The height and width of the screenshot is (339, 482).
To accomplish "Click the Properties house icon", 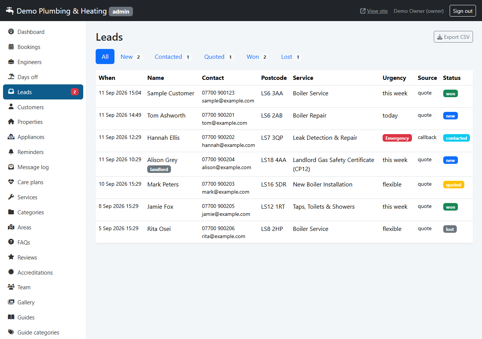I will click(11, 122).
